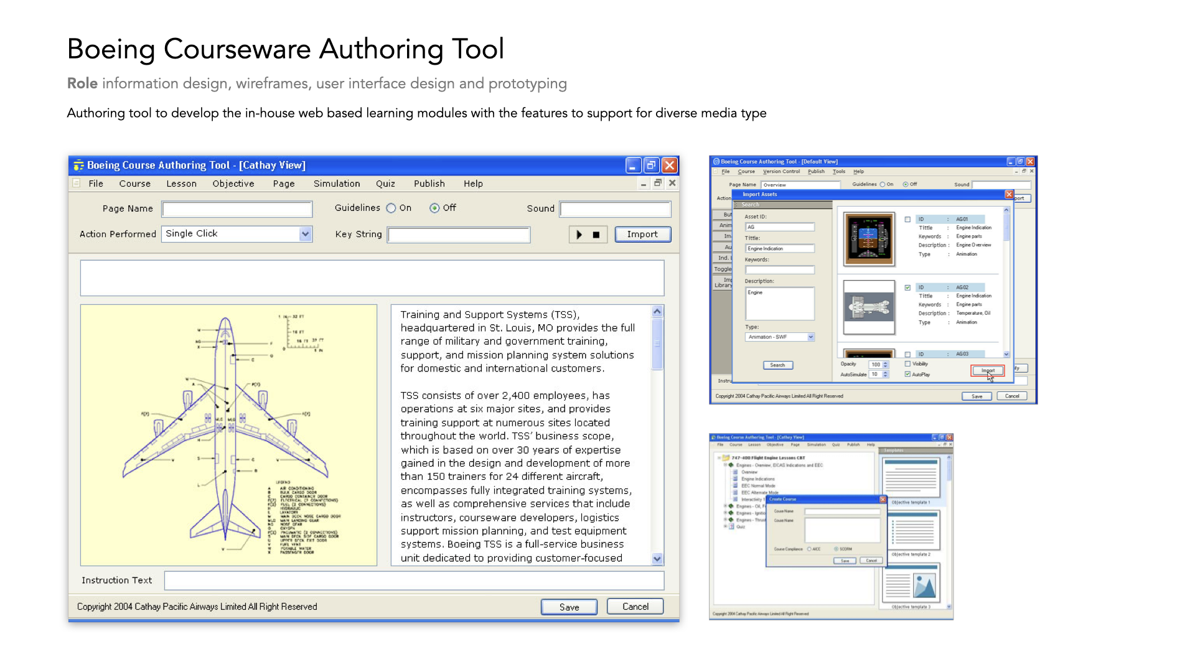This screenshot has width=1195, height=672.
Task: Click the Opacity value stepper arrows
Action: click(885, 365)
